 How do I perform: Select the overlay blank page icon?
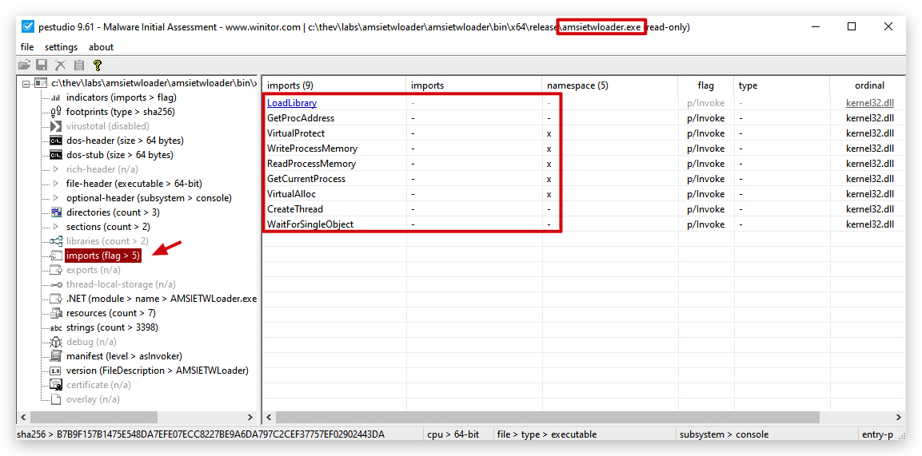56,399
